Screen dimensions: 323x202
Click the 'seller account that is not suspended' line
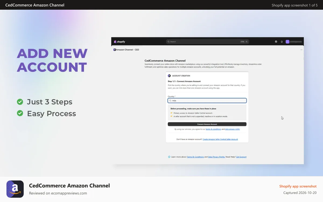pyautogui.click(x=201, y=117)
